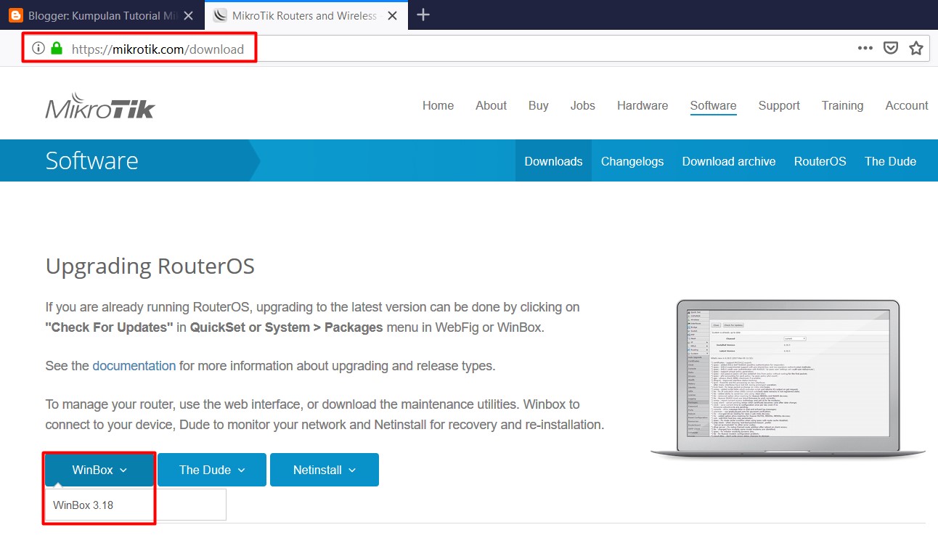Expand The Dude dropdown button
Viewport: 938px width, 538px height.
212,470
